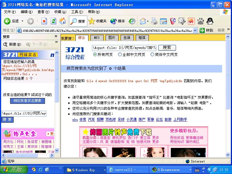Viewport: 232px width, 174px height.
Task: Click the main page vertical scrollbar thumb
Action: [228, 75]
